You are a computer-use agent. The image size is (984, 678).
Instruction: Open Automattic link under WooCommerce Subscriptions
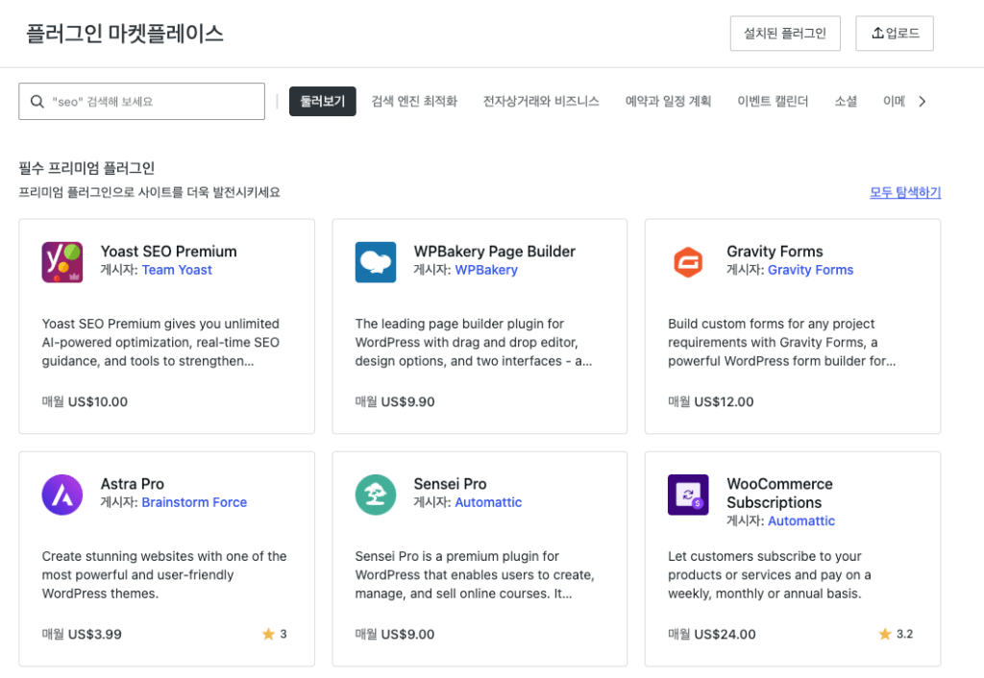click(801, 521)
